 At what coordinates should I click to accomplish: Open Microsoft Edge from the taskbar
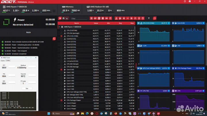click(x=87, y=113)
